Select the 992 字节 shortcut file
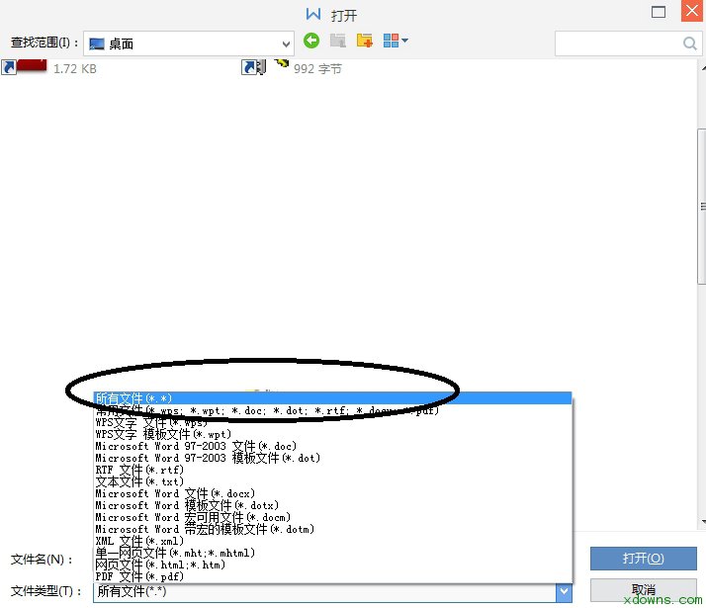706x608 pixels. (292, 68)
